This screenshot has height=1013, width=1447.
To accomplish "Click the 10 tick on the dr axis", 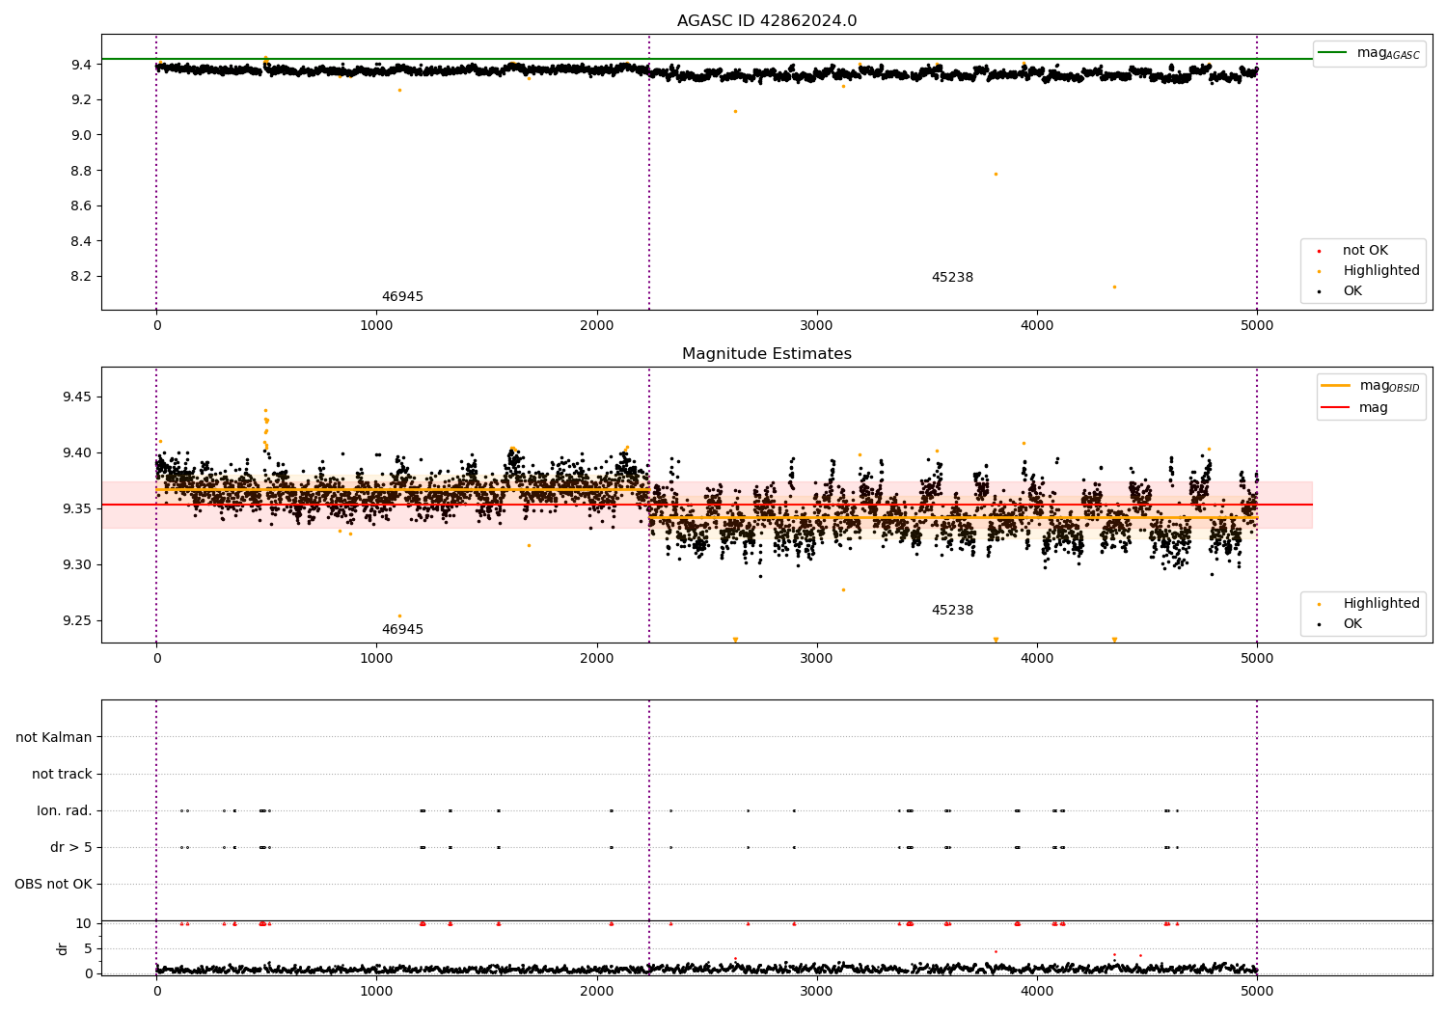I will tap(84, 924).
